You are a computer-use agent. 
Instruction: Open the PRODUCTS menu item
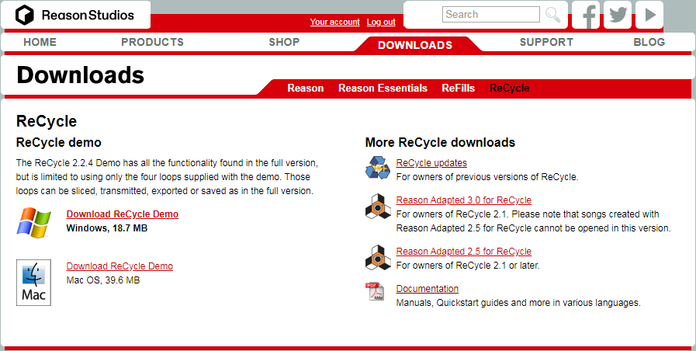coord(152,42)
